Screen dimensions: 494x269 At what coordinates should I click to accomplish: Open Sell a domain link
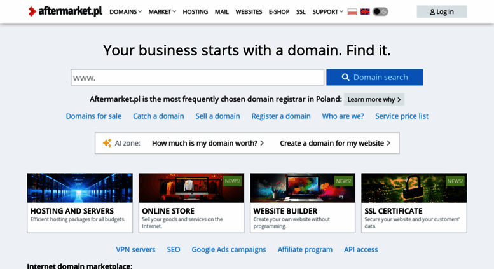click(217, 116)
